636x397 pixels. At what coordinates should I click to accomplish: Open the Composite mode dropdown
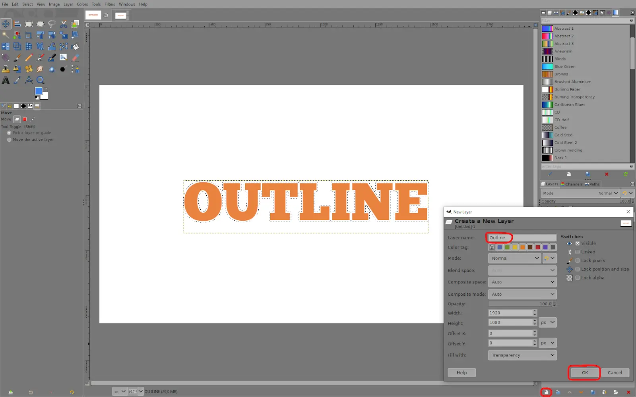click(522, 294)
